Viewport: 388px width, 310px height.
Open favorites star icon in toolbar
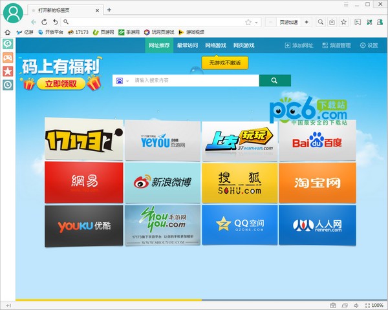pyautogui.click(x=343, y=22)
